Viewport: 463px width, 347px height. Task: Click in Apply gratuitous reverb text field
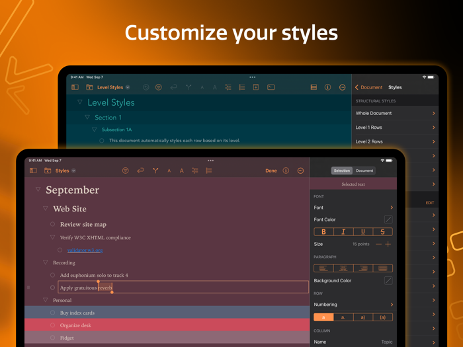(183, 287)
